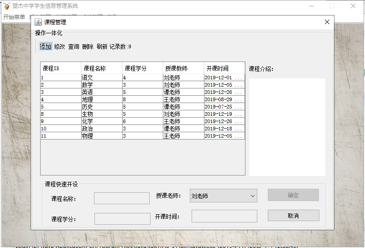Screen dimensions: 365x248
Task: Focus the 课程名称 input field
Action: pos(122,198)
